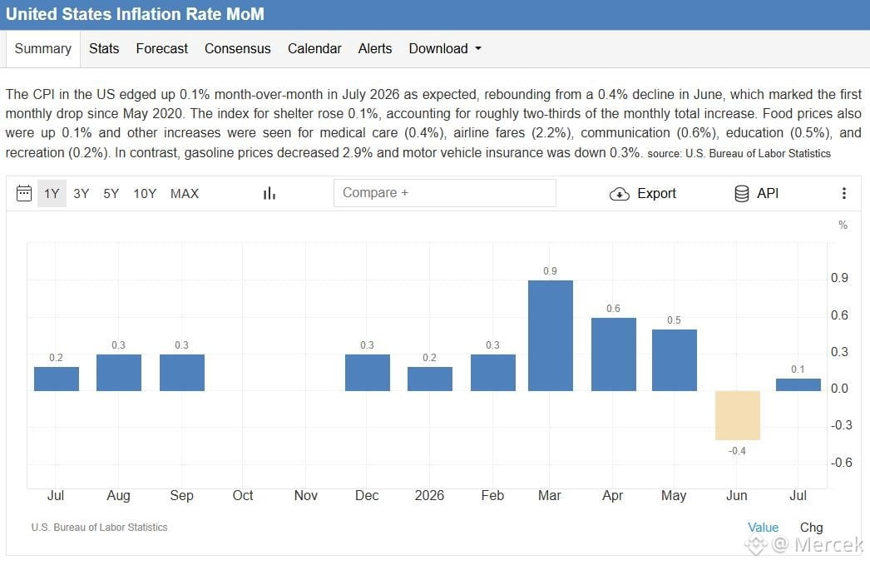Switch chart to Value view
870x565 pixels.
click(x=763, y=528)
